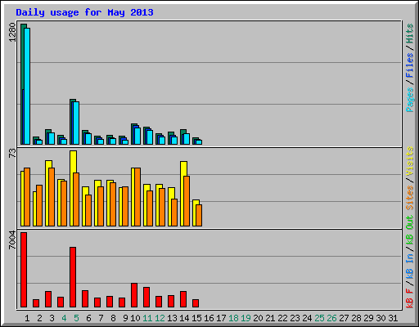Click day label 9 on the x-axis

[125, 318]
